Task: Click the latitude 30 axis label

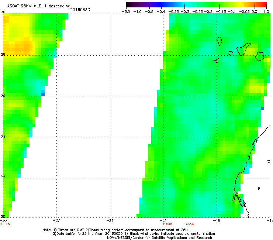Action: [x=3, y=12]
